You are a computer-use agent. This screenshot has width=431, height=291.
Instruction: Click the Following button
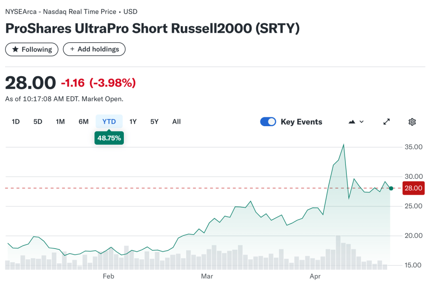[x=32, y=49]
